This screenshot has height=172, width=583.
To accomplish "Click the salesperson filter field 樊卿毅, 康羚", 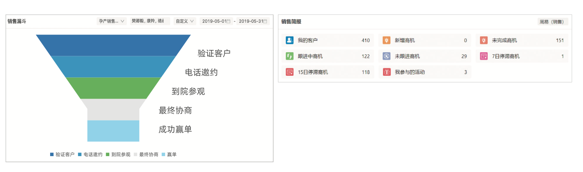I will 150,21.
